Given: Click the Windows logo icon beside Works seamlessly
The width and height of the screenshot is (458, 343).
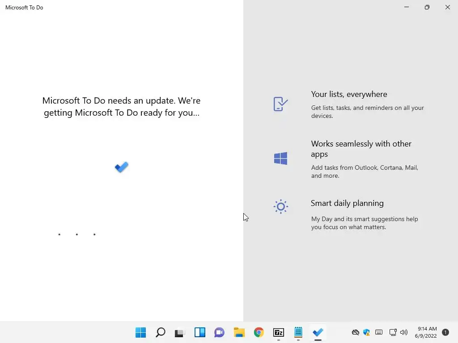Looking at the screenshot, I should [x=280, y=159].
